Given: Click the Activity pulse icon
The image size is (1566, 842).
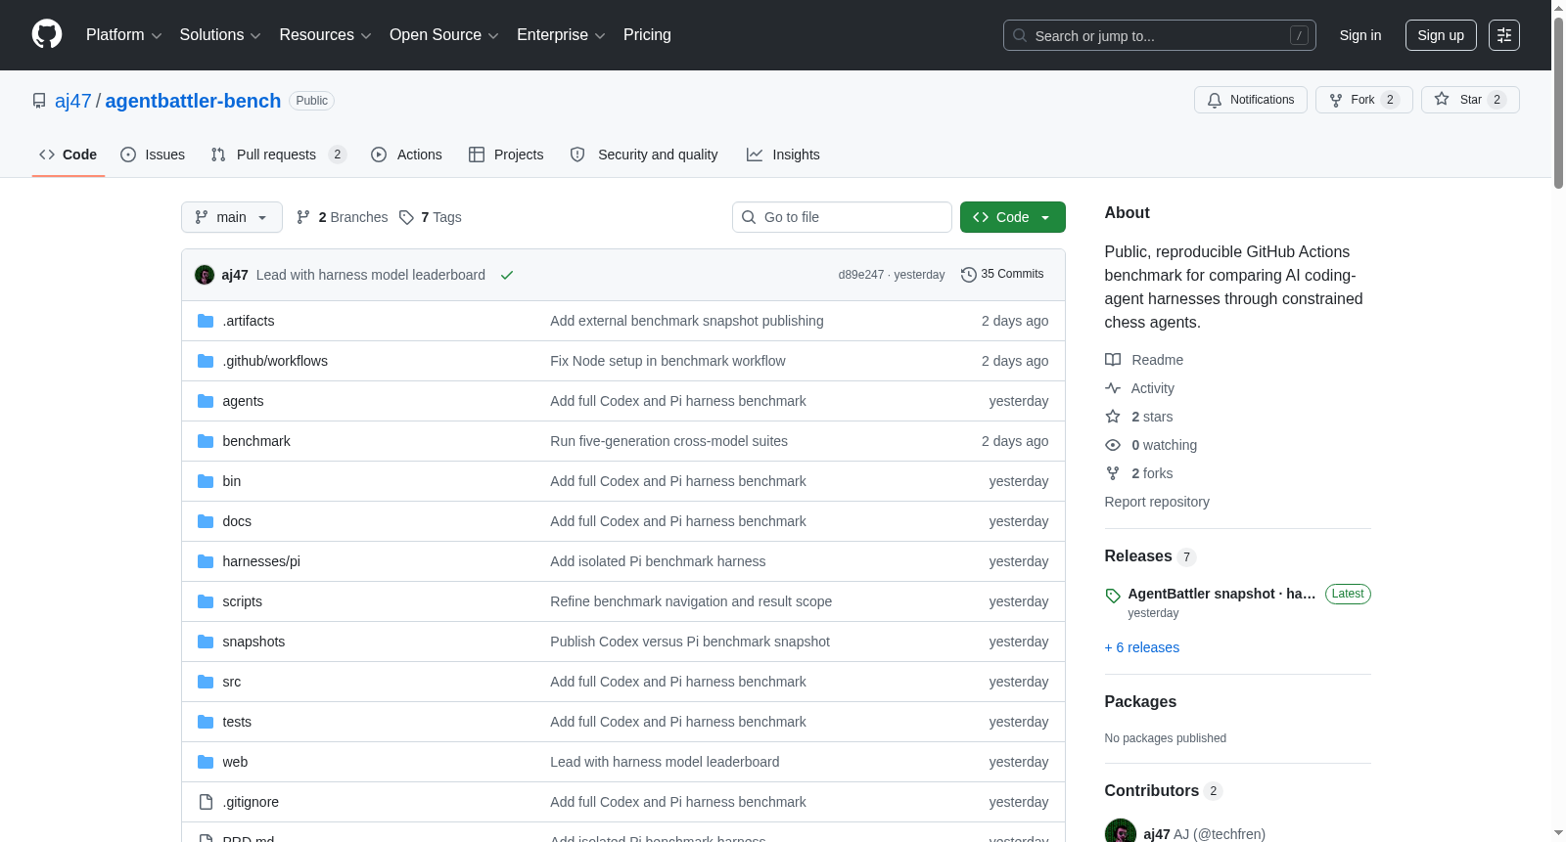Looking at the screenshot, I should [x=1113, y=388].
